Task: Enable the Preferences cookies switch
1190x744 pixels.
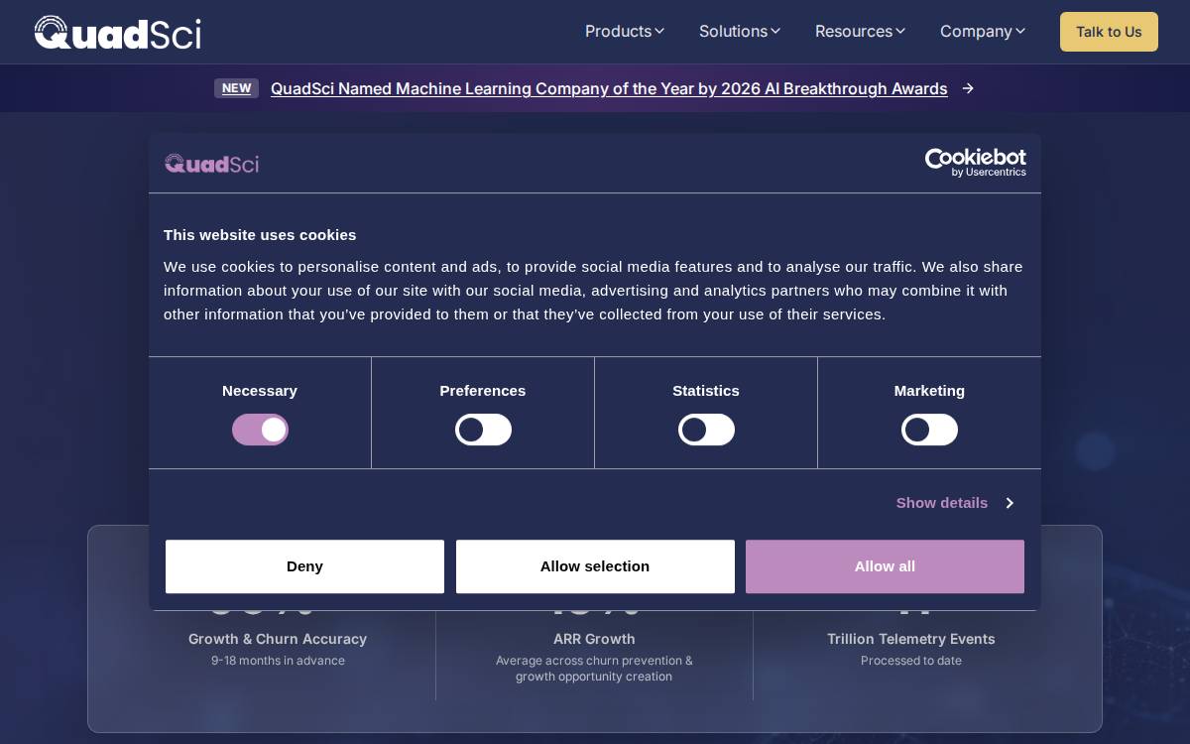Action: [x=483, y=430]
